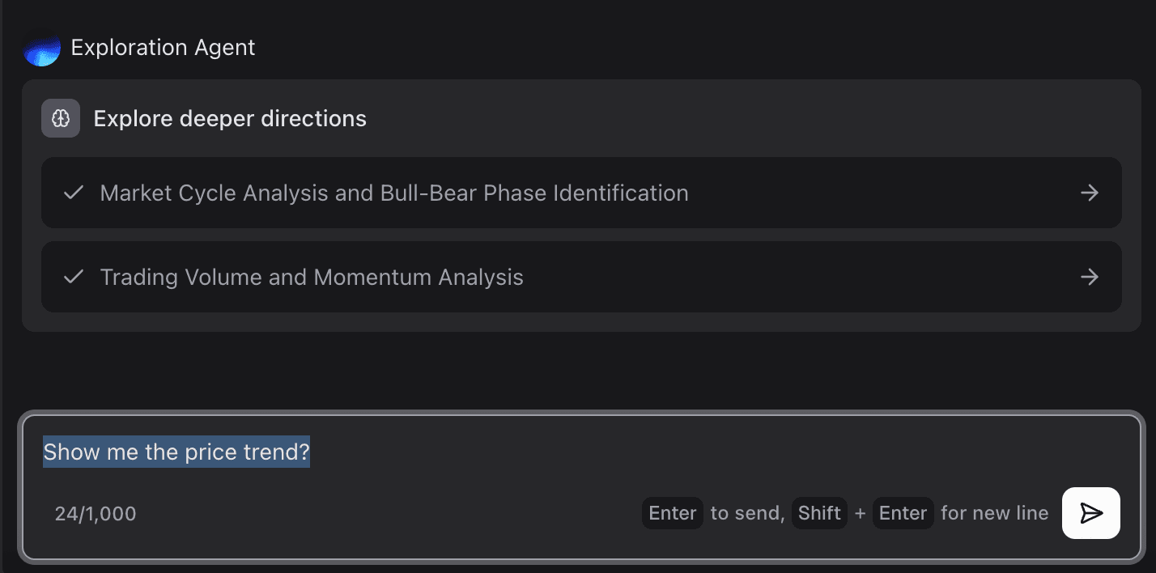Click the brain icon beside Explore deeper directions

[61, 118]
